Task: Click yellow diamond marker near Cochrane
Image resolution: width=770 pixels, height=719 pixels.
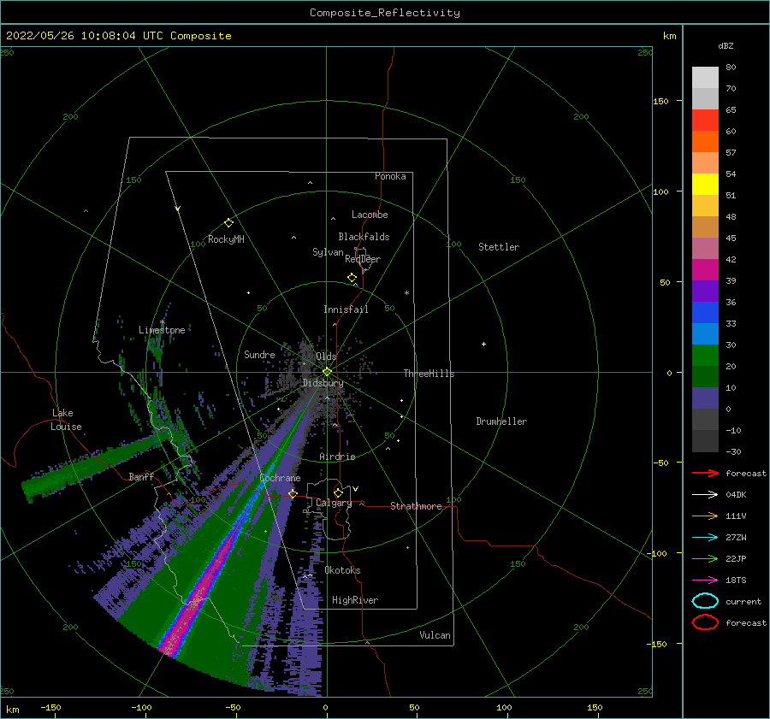Action: click(x=293, y=493)
